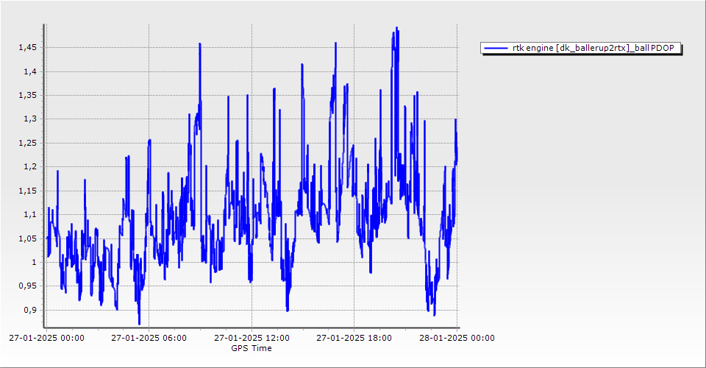
Task: Click the 1,05 y-axis value
Action: coord(27,238)
